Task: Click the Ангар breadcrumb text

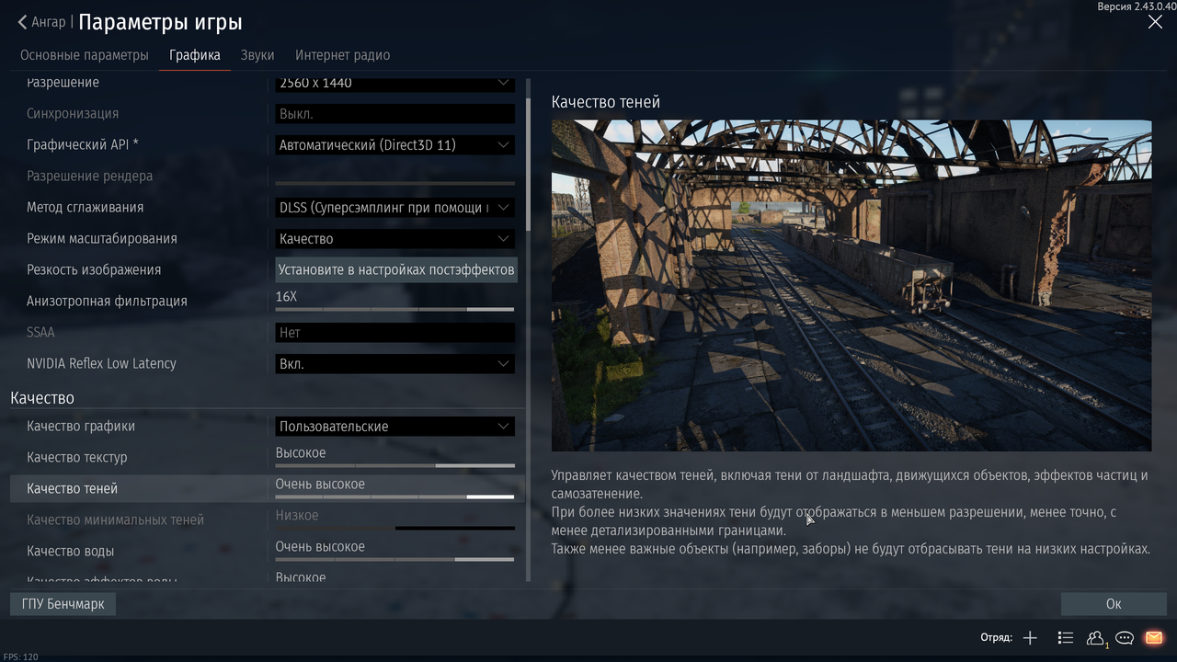Action: (49, 22)
